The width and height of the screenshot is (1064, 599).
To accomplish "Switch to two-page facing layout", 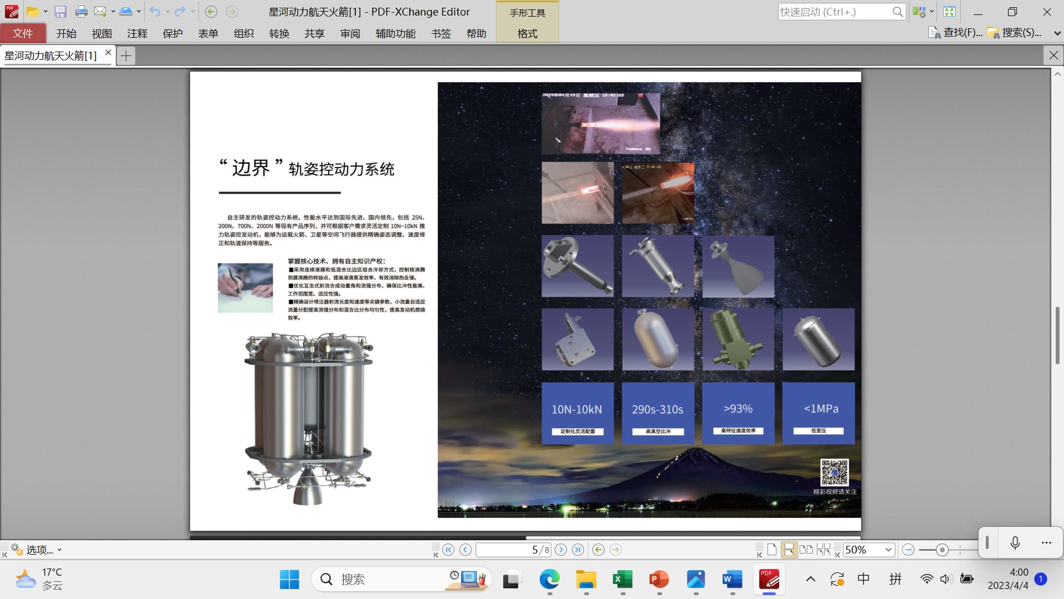I will click(x=806, y=550).
